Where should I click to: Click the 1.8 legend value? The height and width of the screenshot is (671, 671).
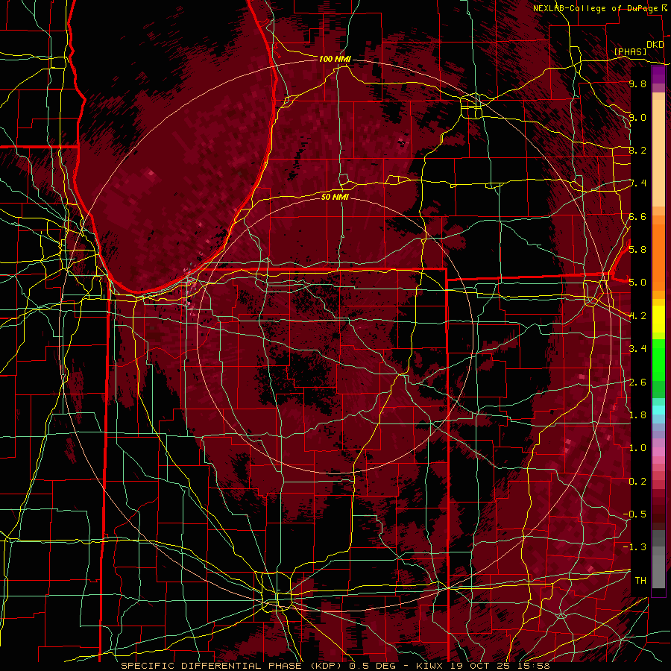tap(637, 415)
